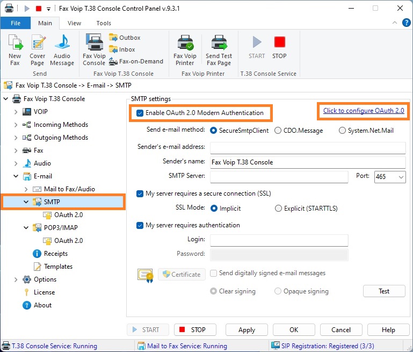Click the bottom Help button
This screenshot has height=352, width=413.
(x=388, y=330)
